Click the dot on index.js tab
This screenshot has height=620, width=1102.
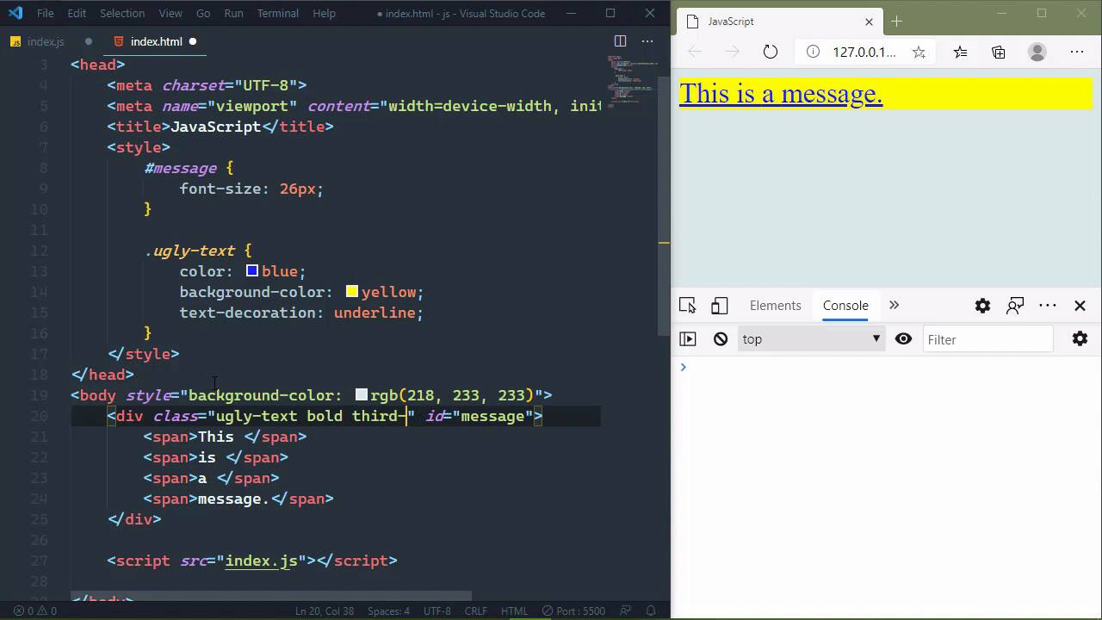click(88, 41)
